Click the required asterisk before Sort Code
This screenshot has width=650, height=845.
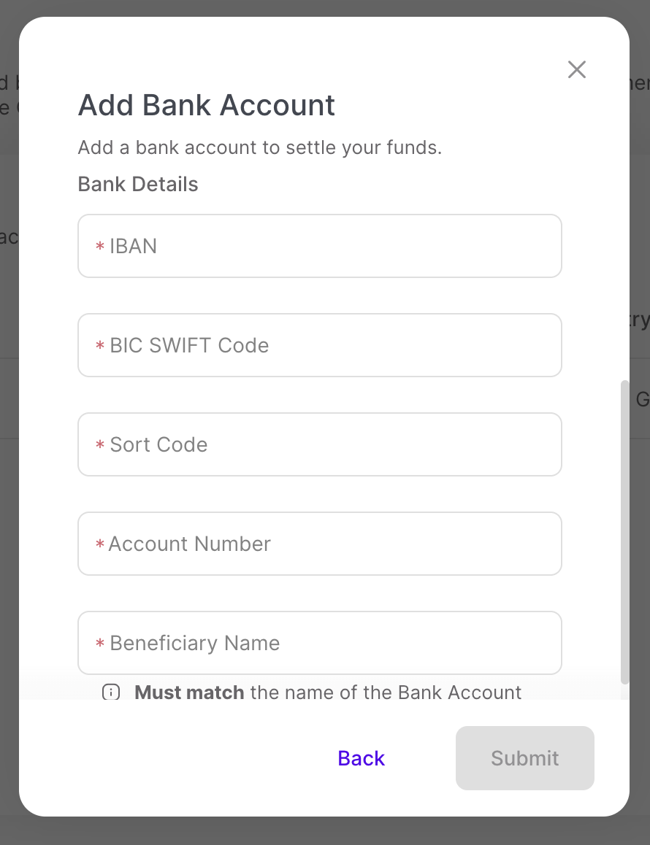pyautogui.click(x=100, y=445)
